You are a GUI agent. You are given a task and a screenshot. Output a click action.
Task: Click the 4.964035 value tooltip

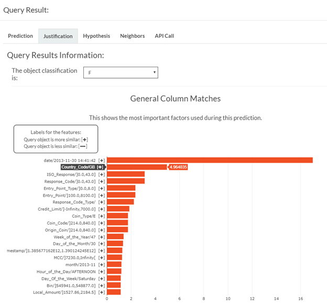[x=178, y=167]
